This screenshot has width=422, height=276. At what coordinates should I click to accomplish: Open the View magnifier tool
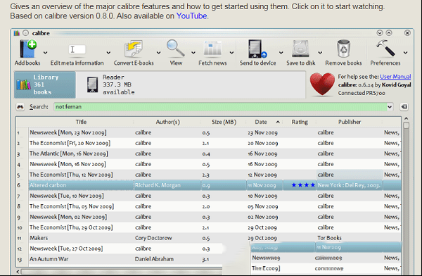[175, 49]
